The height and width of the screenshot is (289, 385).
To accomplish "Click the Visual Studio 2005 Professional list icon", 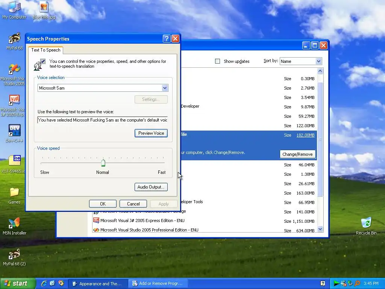I will tap(96, 230).
